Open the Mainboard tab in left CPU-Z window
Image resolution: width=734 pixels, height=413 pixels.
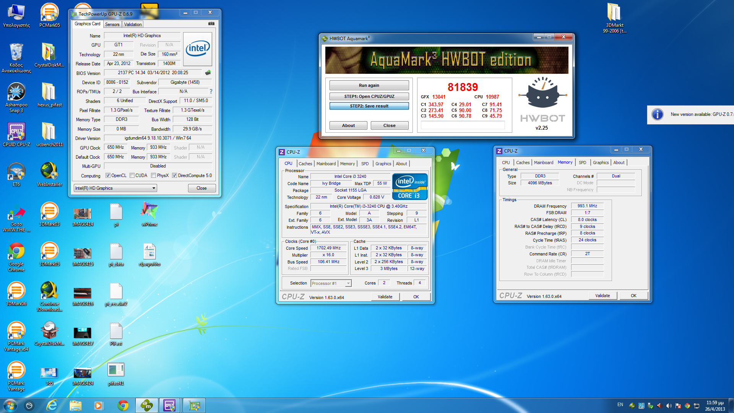(x=326, y=164)
